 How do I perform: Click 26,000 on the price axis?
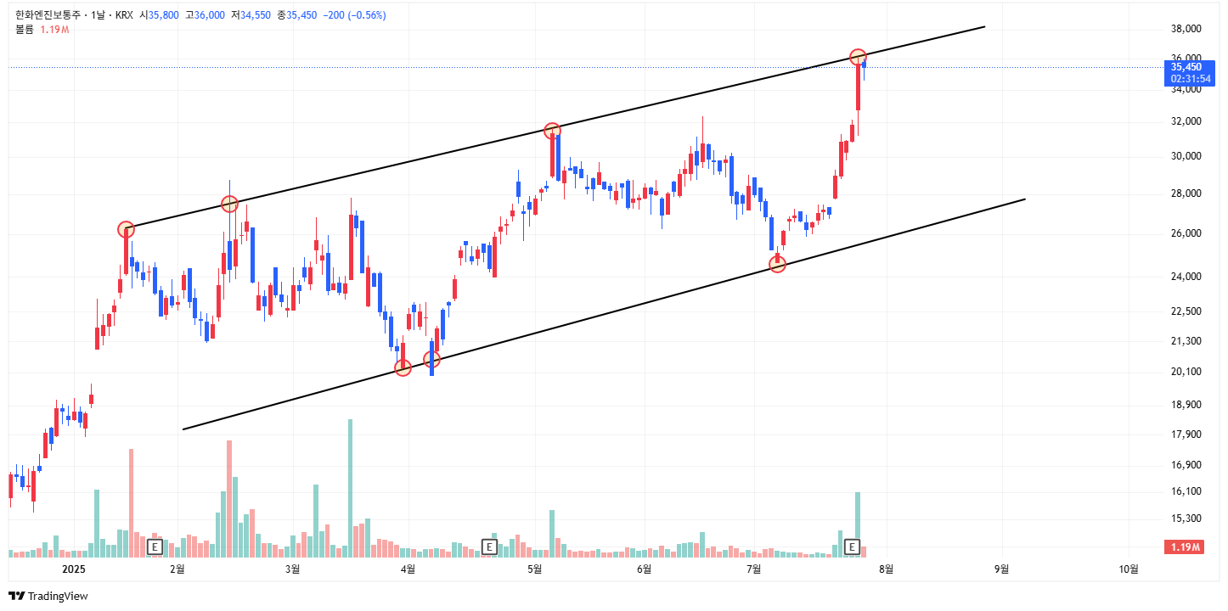(1186, 233)
